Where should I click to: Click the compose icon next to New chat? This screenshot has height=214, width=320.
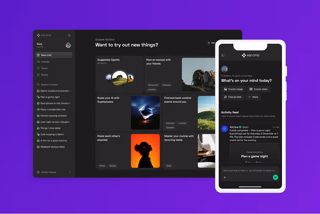[x=38, y=55]
